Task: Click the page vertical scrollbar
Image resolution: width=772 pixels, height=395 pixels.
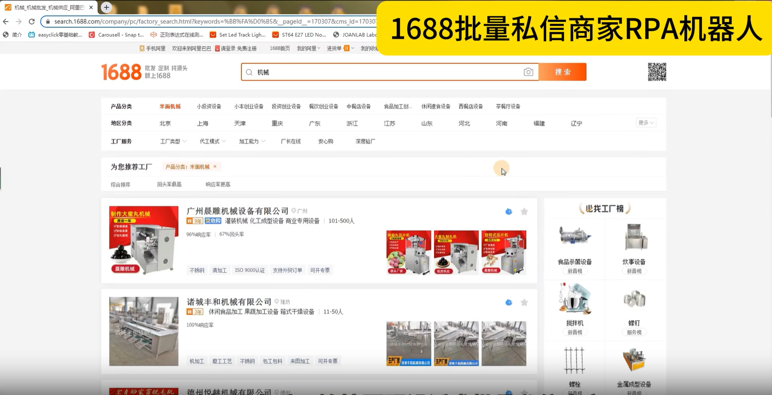Action: [770, 86]
